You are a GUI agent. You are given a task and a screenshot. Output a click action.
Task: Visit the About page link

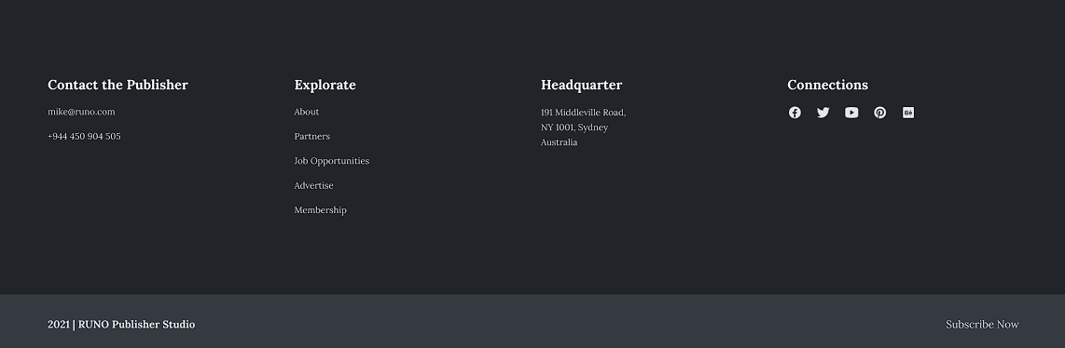click(306, 112)
